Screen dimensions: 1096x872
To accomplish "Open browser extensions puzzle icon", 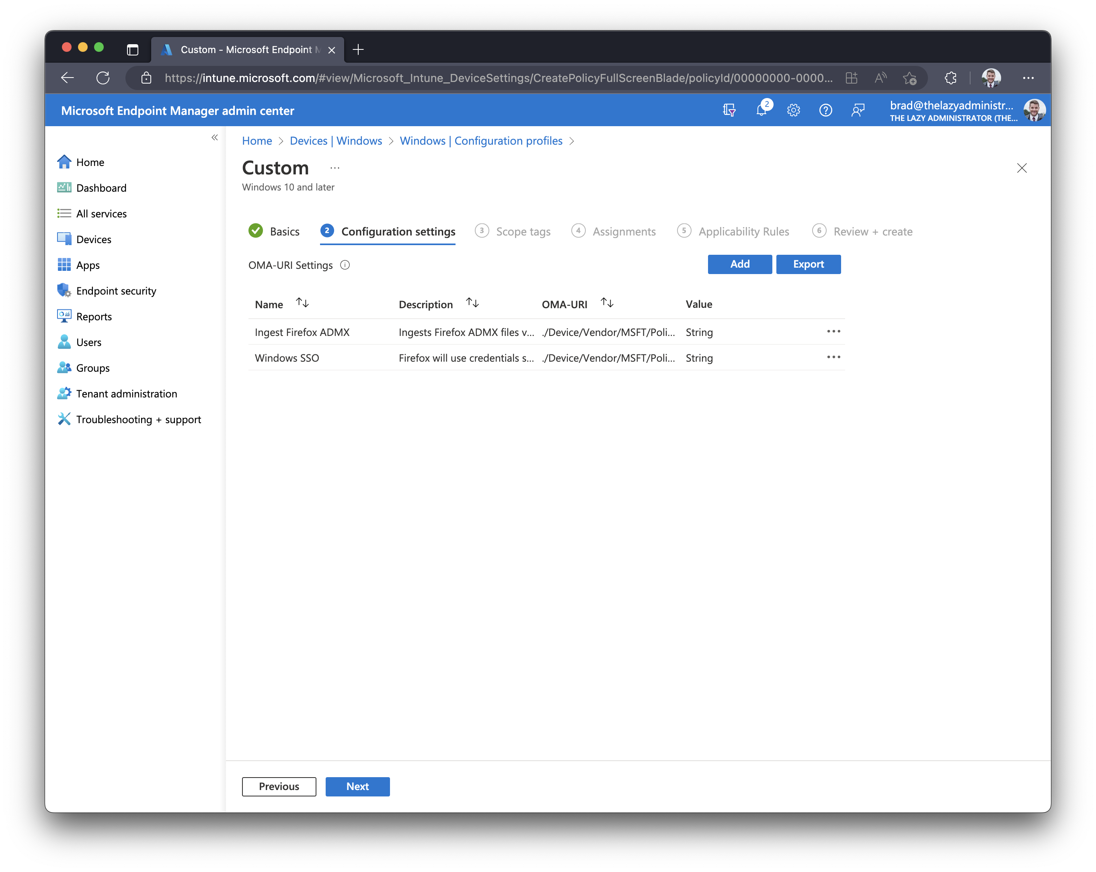I will pyautogui.click(x=950, y=78).
